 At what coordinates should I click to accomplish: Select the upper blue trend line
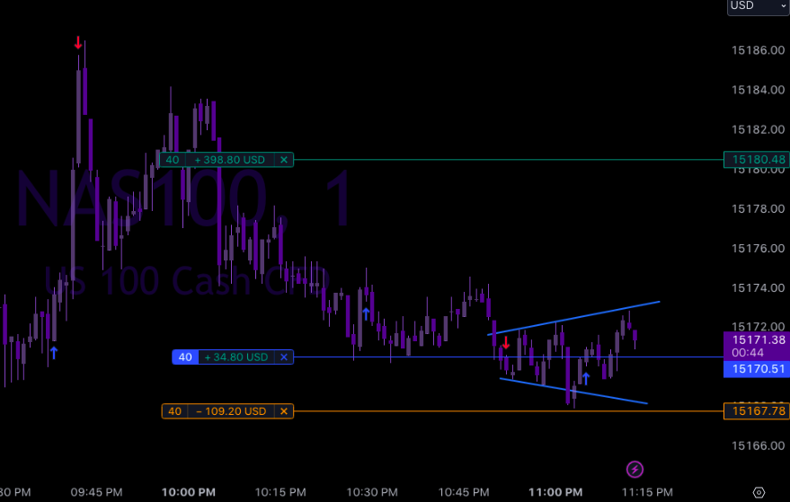click(x=573, y=318)
